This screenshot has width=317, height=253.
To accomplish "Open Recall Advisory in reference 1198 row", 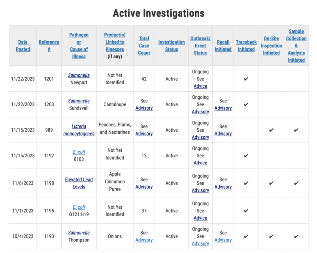I will pyautogui.click(x=223, y=187).
